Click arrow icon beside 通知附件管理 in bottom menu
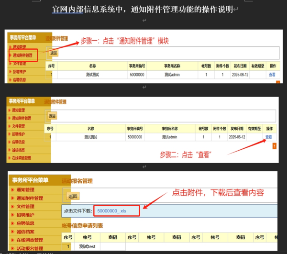This screenshot has width=287, height=254. tap(12, 198)
